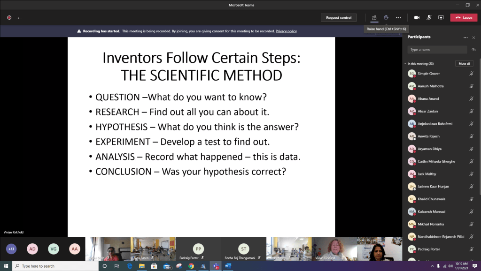481x271 pixels.
Task: Click the Request control button
Action: click(x=339, y=18)
